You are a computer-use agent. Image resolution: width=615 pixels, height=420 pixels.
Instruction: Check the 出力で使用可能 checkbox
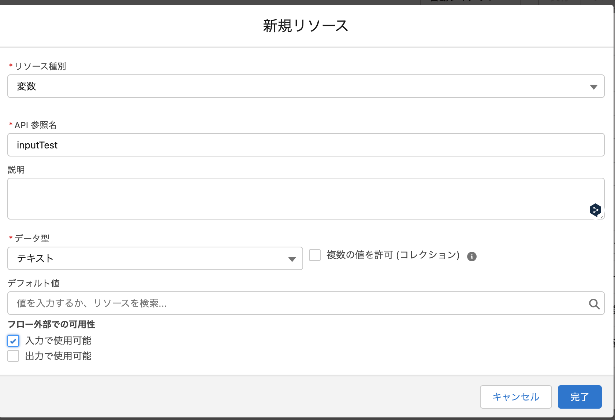13,356
